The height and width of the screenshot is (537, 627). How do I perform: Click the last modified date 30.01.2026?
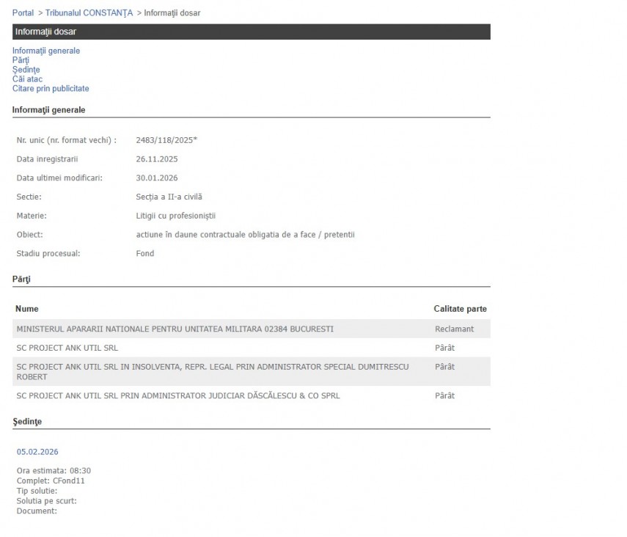pyautogui.click(x=157, y=178)
